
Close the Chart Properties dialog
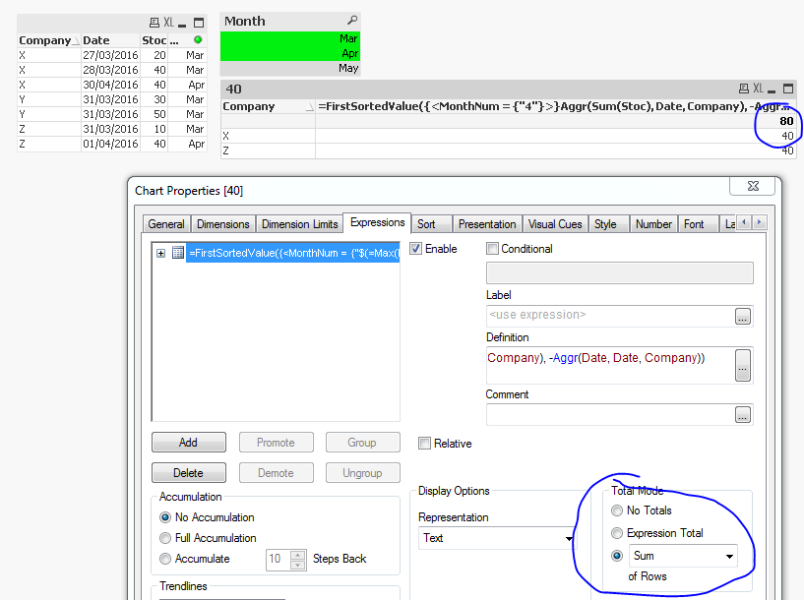753,186
